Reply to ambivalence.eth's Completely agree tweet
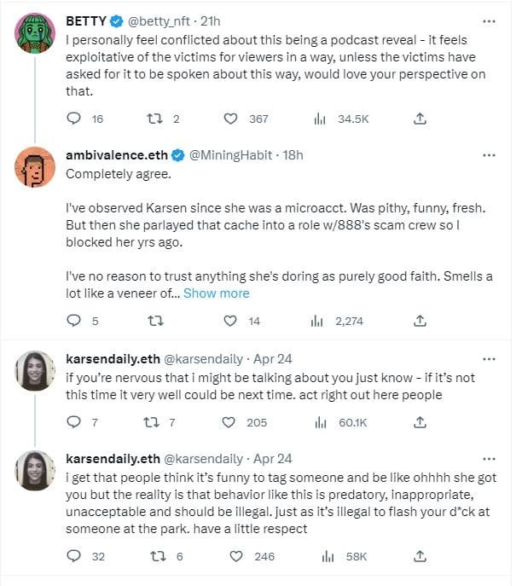Image resolution: width=522 pixels, height=586 pixels. pyautogui.click(x=73, y=321)
